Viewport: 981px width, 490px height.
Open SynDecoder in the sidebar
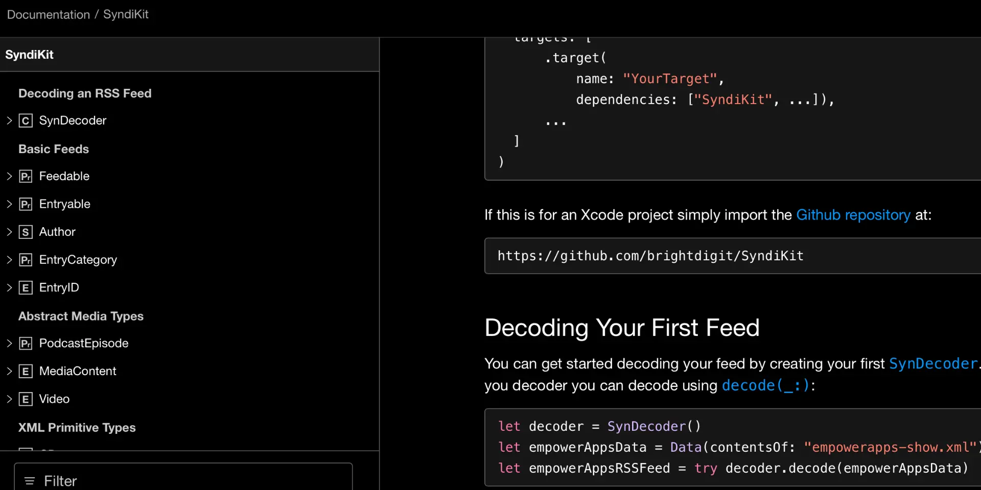[73, 120]
